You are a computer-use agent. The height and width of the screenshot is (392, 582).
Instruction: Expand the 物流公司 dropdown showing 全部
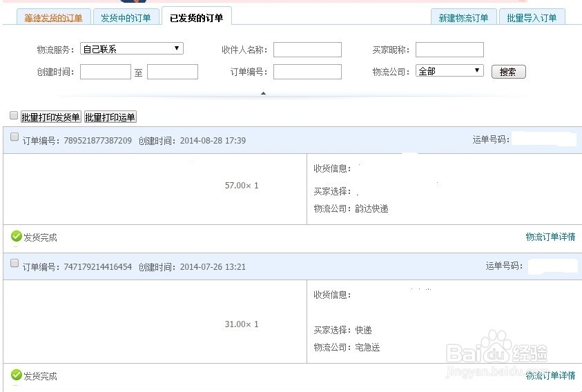click(449, 70)
